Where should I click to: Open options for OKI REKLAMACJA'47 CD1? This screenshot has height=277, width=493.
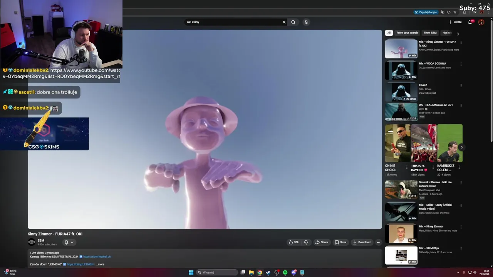tap(461, 105)
